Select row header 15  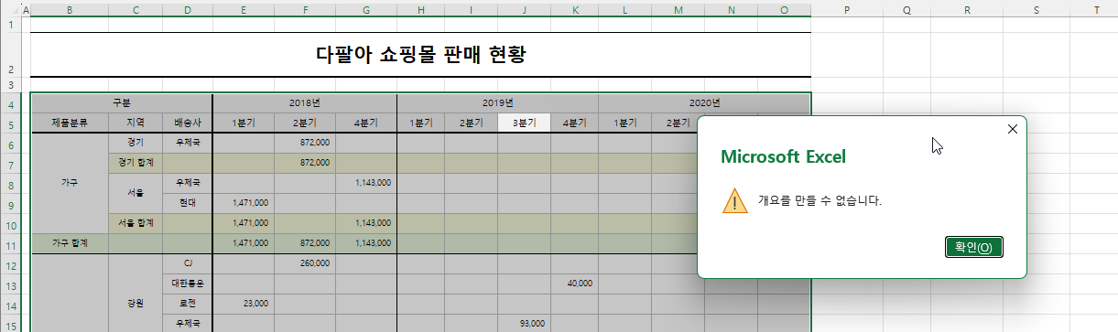[10, 324]
